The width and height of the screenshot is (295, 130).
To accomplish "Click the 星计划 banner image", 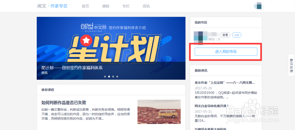I will pos(111,48).
